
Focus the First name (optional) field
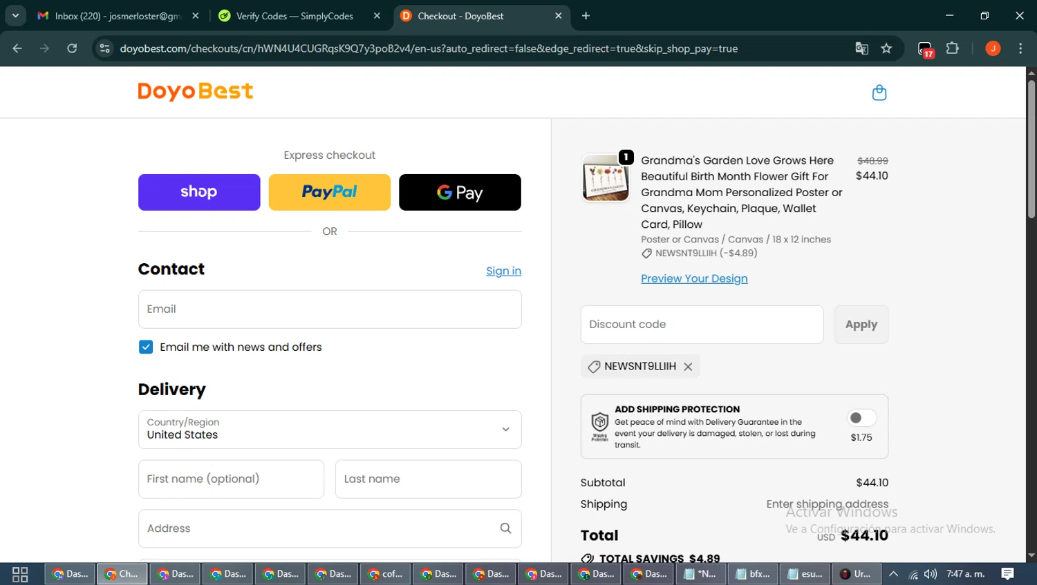pos(231,479)
